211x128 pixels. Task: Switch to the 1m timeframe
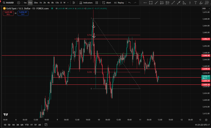pyautogui.click(x=25, y=3)
